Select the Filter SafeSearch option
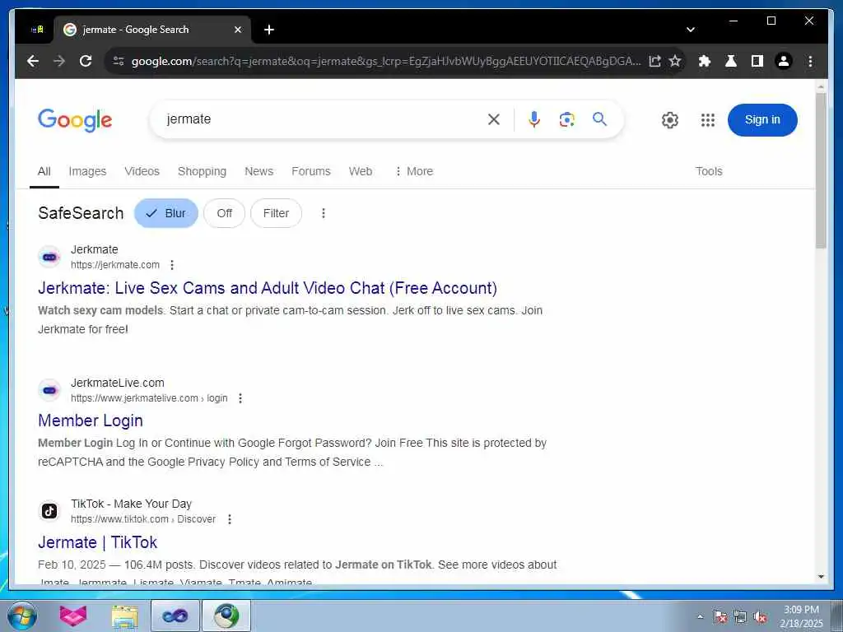843x632 pixels. click(276, 213)
